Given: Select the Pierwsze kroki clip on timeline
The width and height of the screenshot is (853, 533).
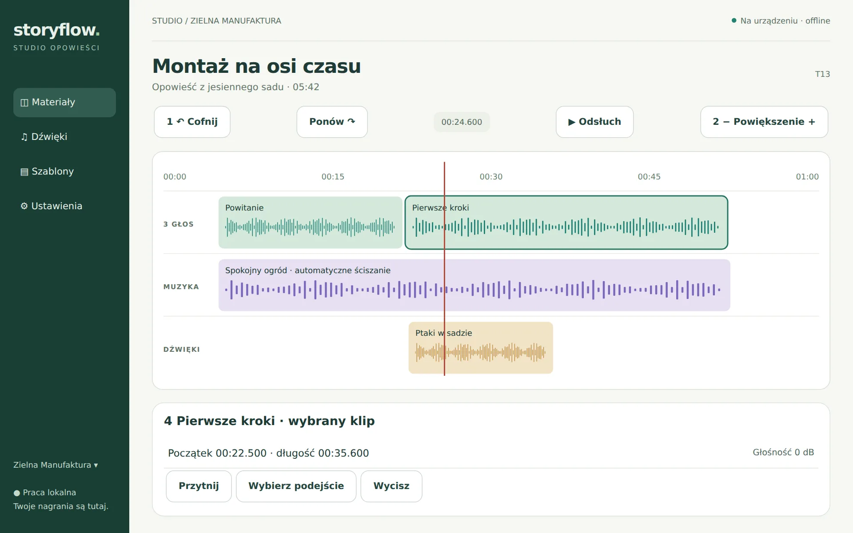Looking at the screenshot, I should (x=566, y=223).
